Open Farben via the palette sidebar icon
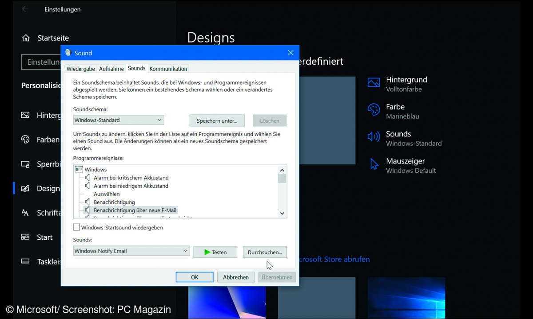The image size is (533, 319). point(25,140)
